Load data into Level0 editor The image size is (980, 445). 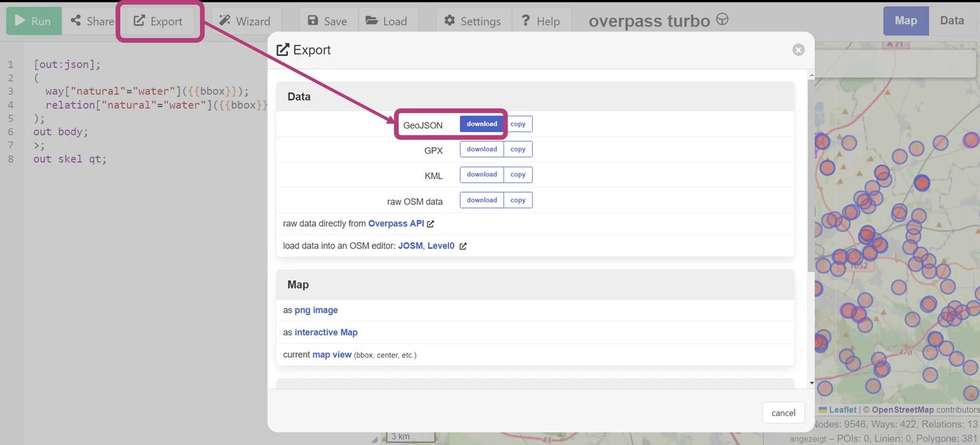coord(441,245)
